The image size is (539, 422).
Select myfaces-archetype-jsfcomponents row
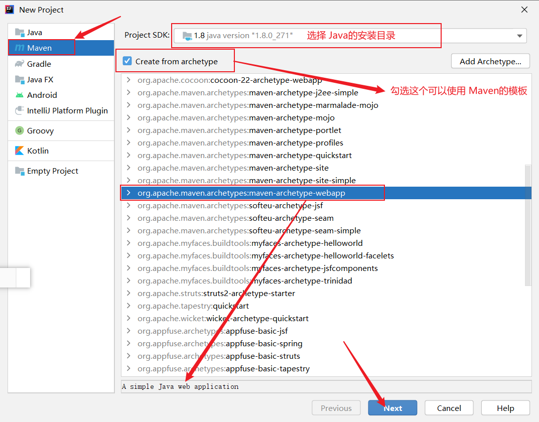pos(326,268)
